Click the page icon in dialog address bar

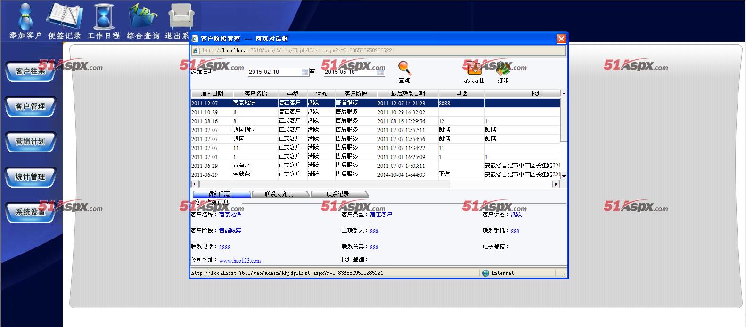coord(196,50)
